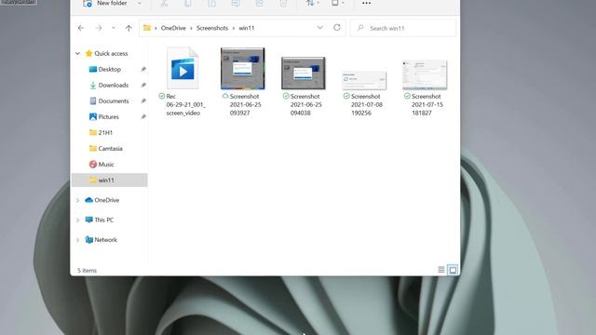This screenshot has width=596, height=335.
Task: Go up one folder level
Action: (129, 28)
